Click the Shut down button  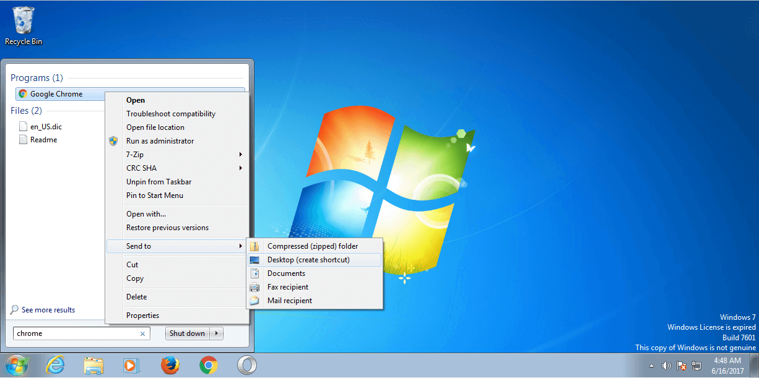click(187, 333)
